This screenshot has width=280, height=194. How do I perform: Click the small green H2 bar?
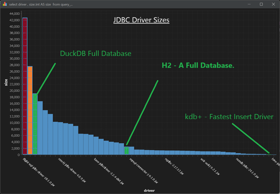127,150
